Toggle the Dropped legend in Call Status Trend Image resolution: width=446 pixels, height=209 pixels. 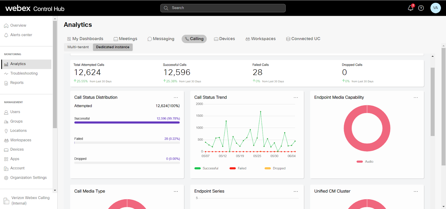click(275, 168)
